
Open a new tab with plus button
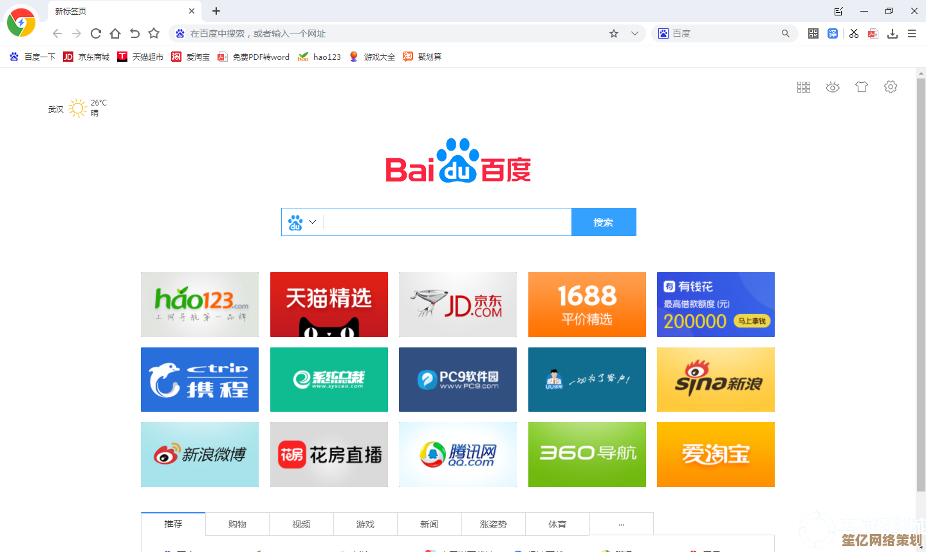click(x=216, y=11)
